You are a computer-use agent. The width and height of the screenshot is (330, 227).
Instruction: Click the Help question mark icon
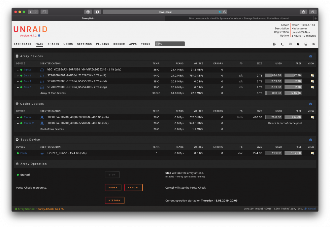tap(298, 44)
